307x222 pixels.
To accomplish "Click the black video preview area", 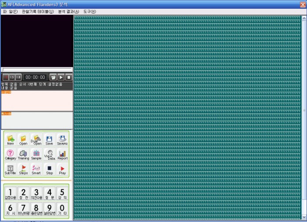I will coord(37,41).
